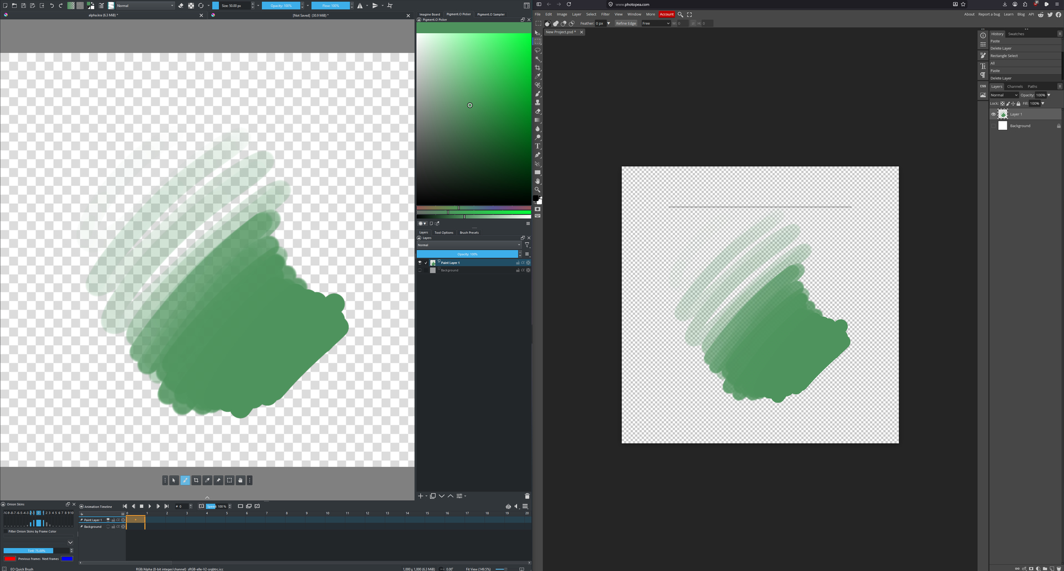Viewport: 1064px width, 571px height.
Task: Open Krita brush preset chooser icon
Action: [111, 6]
